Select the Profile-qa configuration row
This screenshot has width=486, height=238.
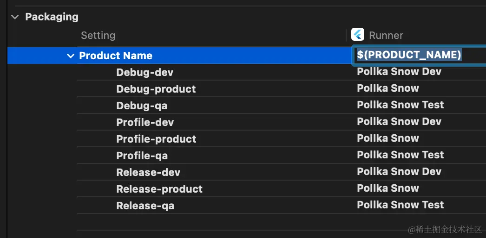click(x=142, y=156)
